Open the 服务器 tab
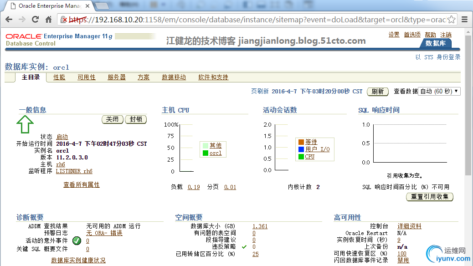The width and height of the screenshot is (473, 266). [x=117, y=77]
